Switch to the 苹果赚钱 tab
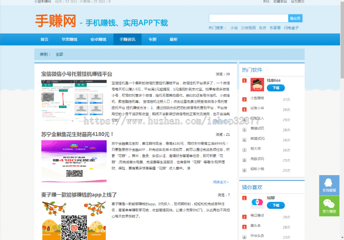 pos(69,39)
